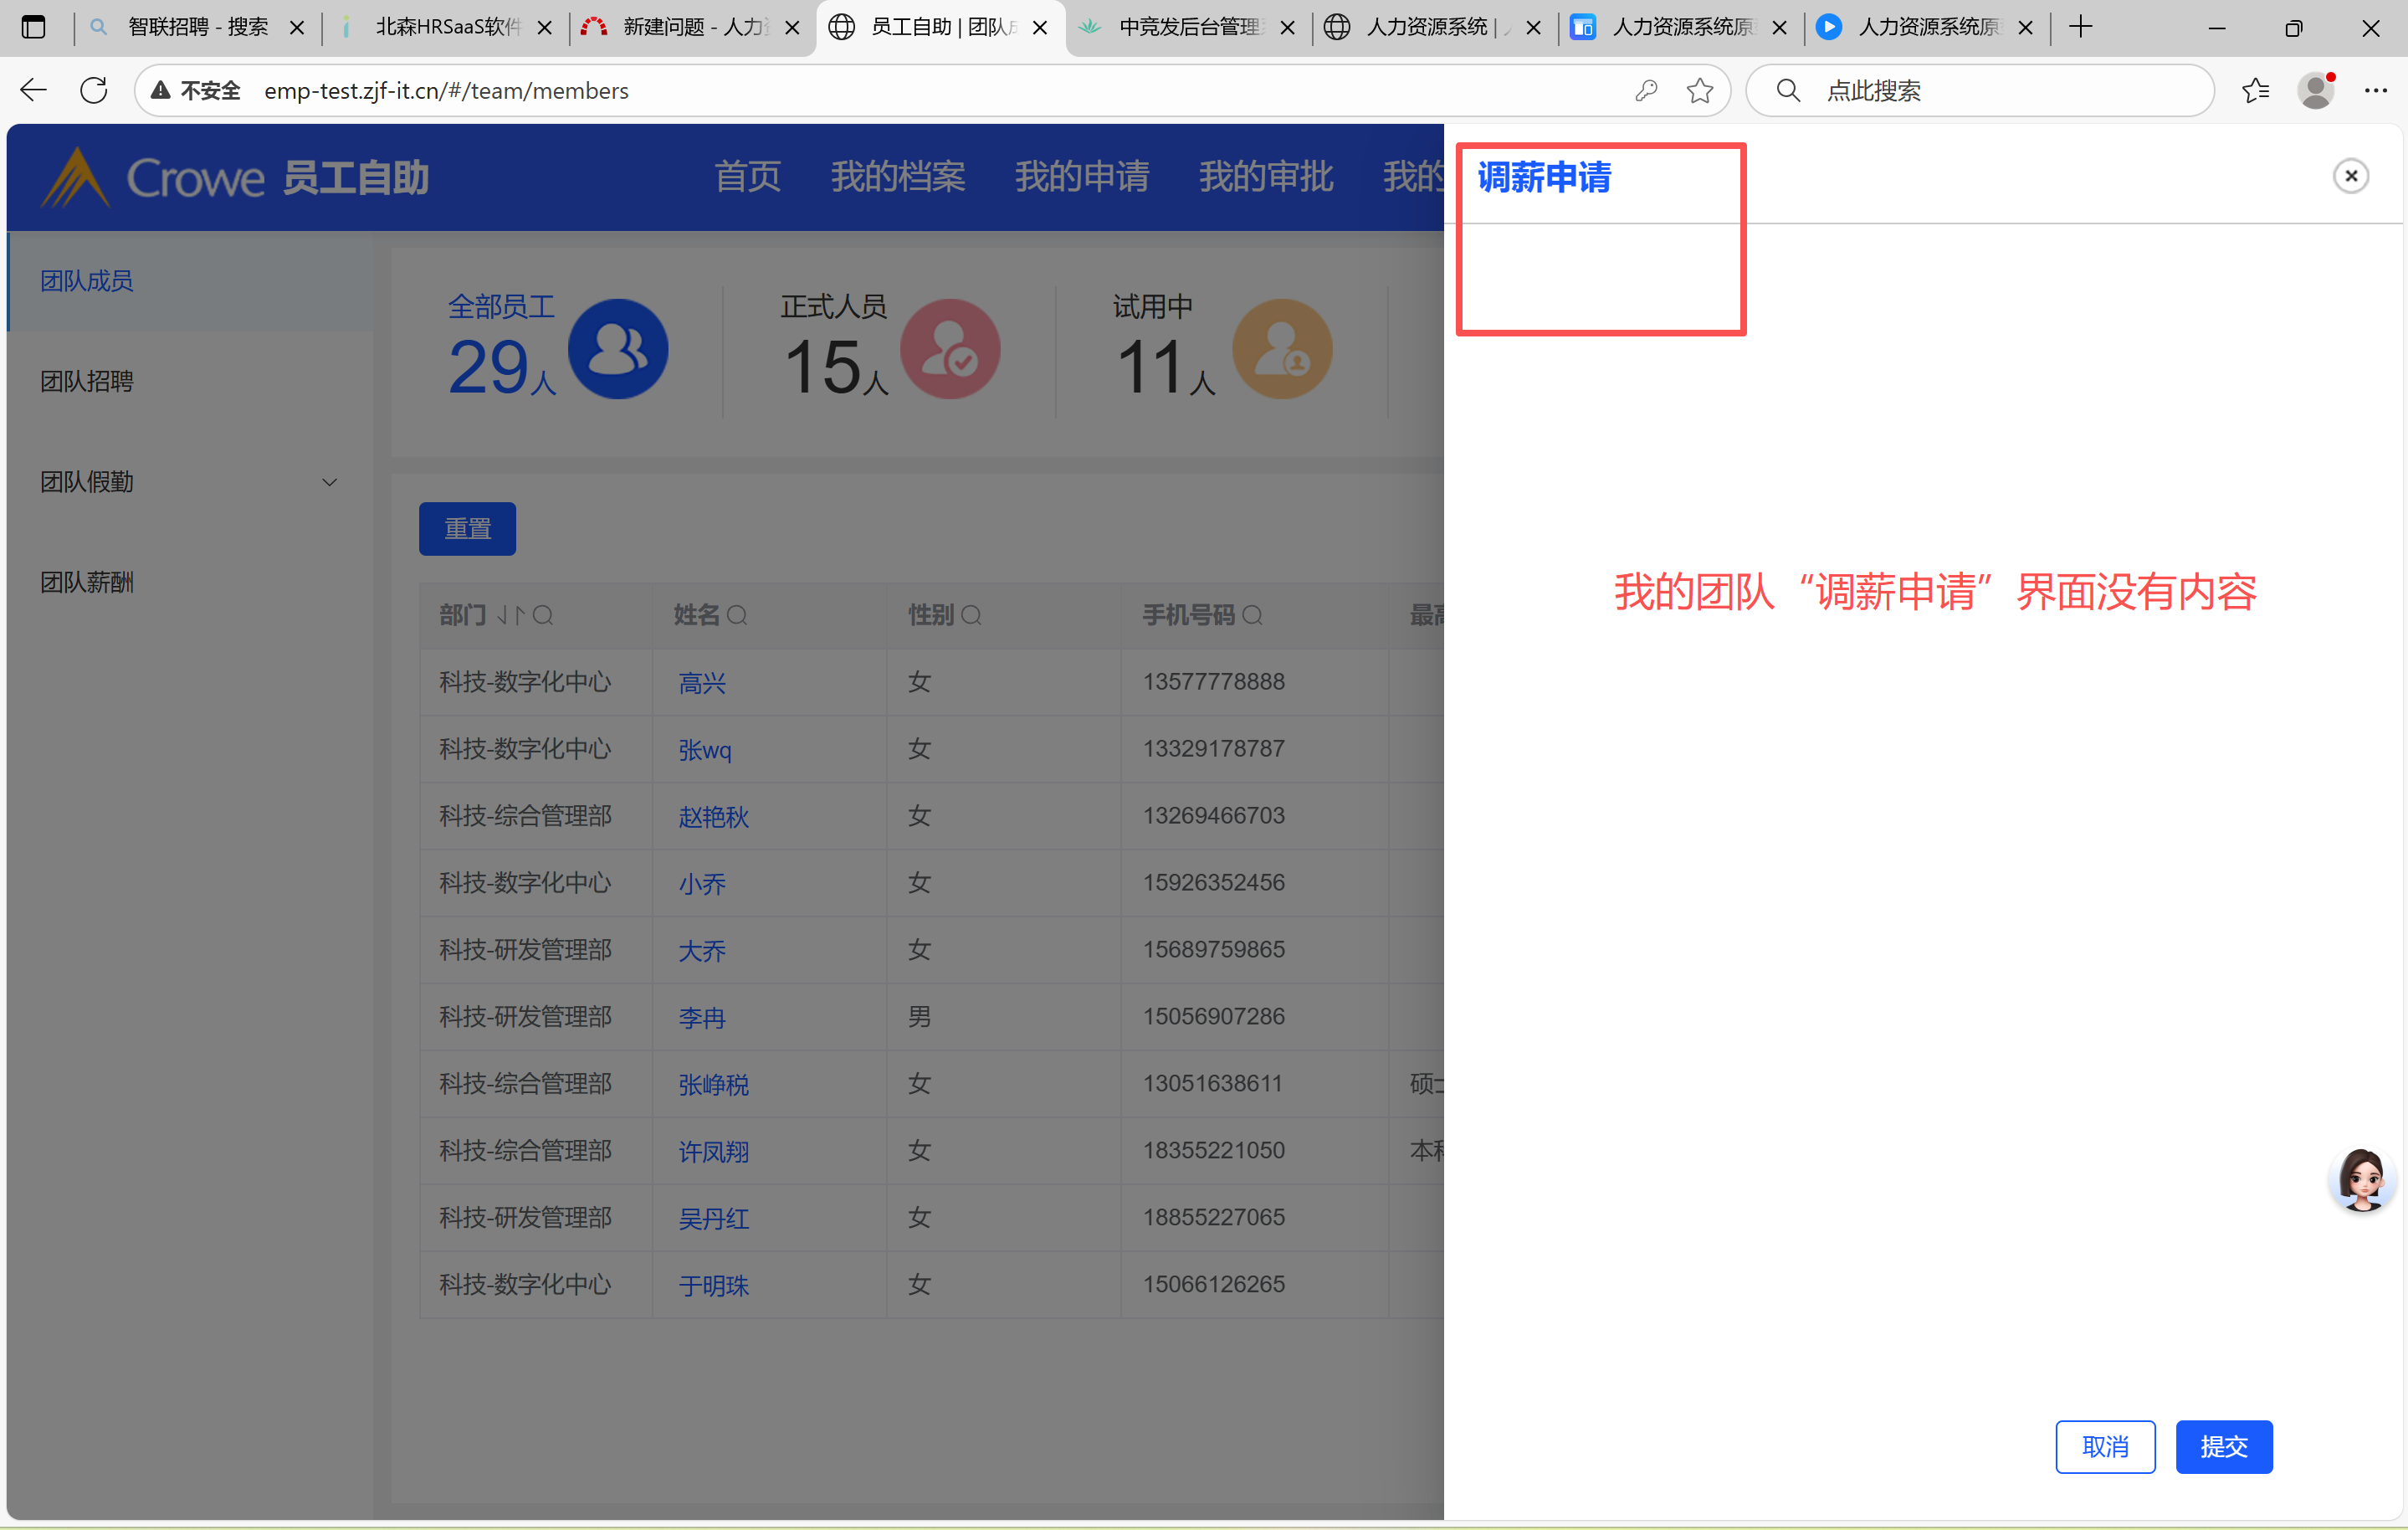The image size is (2408, 1530).
Task: Click the 试用中 orange user icon
Action: pyautogui.click(x=1282, y=349)
